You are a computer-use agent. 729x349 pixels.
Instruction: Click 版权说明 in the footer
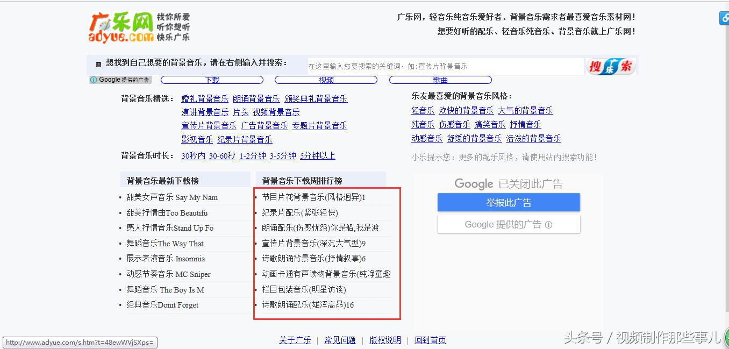point(385,340)
